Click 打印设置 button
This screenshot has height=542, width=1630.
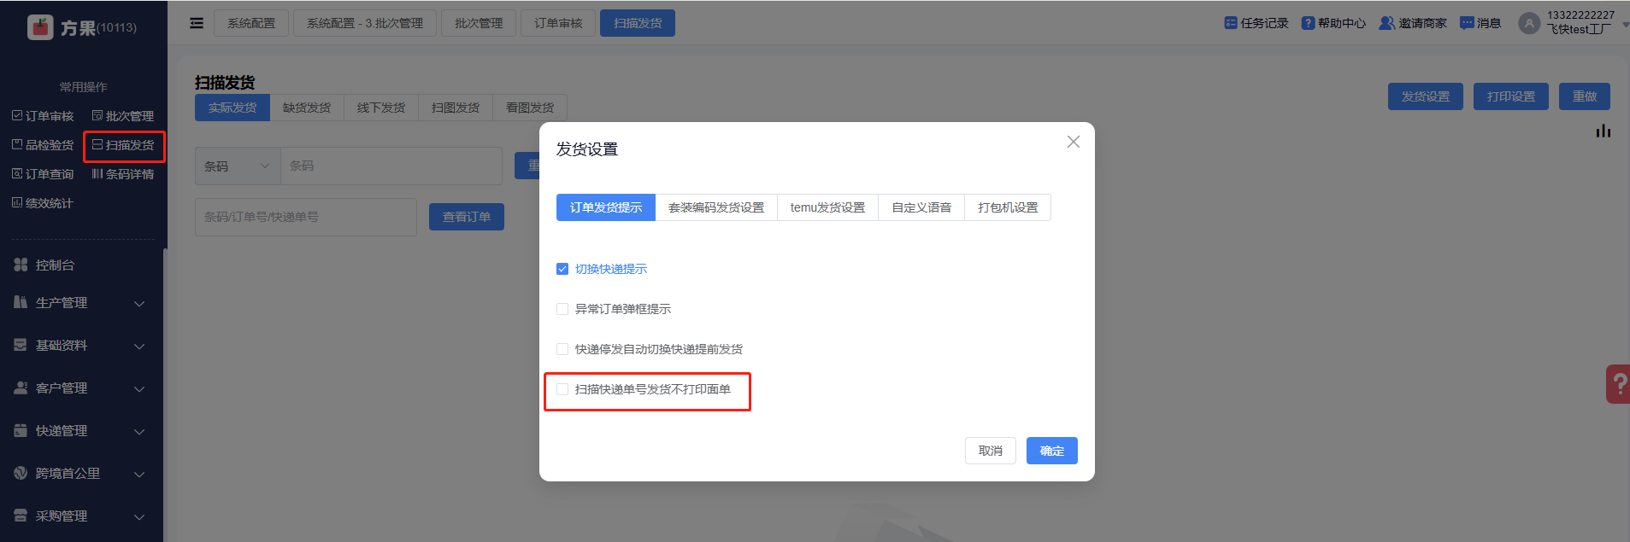pos(1511,96)
